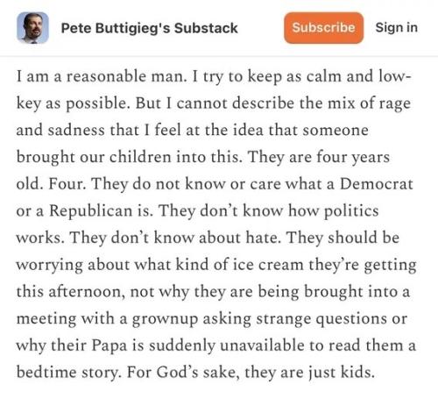Open Pete Buttigieg's Substack title link
This screenshot has width=438, height=399.
point(150,28)
